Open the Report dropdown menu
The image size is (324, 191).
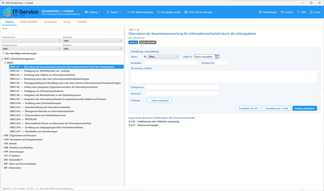click(114, 12)
